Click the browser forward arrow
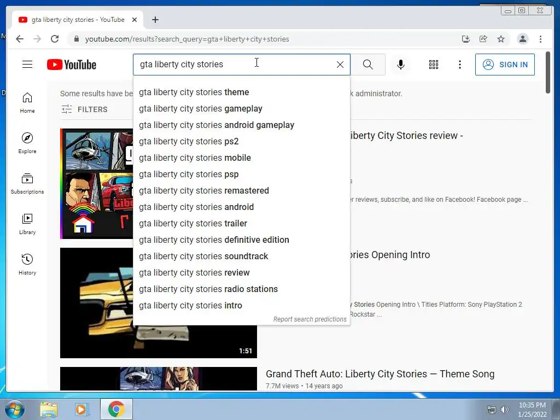Screen dimensions: 560x420 [37, 39]
